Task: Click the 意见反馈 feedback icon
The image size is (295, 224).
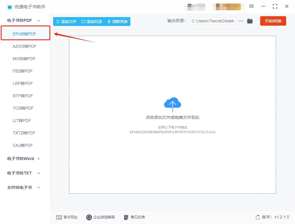Action: click(126, 217)
